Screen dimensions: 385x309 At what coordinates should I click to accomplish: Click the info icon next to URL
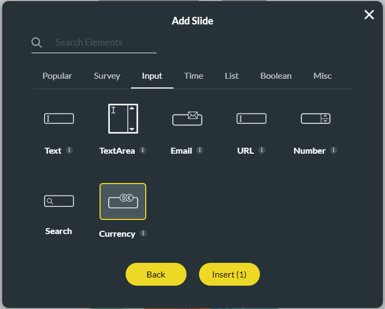pos(262,150)
